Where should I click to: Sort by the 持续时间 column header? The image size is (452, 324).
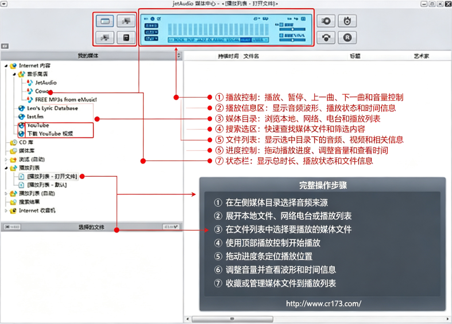click(x=229, y=56)
